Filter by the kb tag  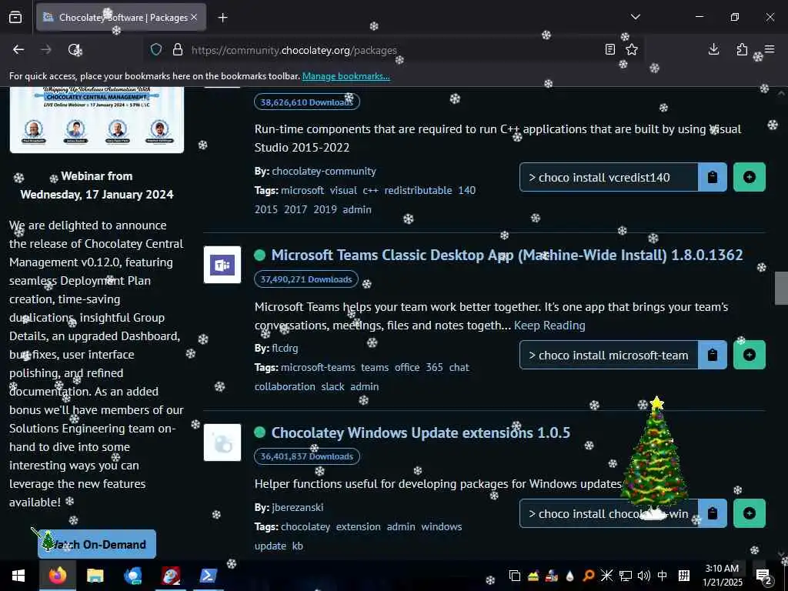pyautogui.click(x=297, y=546)
